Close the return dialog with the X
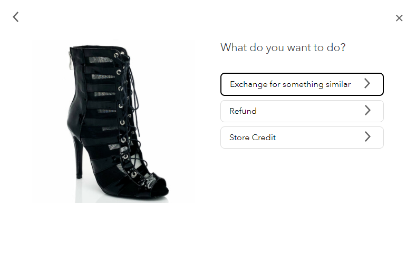This screenshot has width=416, height=274. pyautogui.click(x=399, y=18)
